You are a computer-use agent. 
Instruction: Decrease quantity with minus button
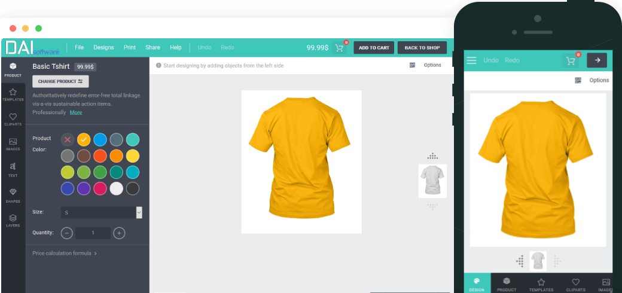tap(66, 233)
